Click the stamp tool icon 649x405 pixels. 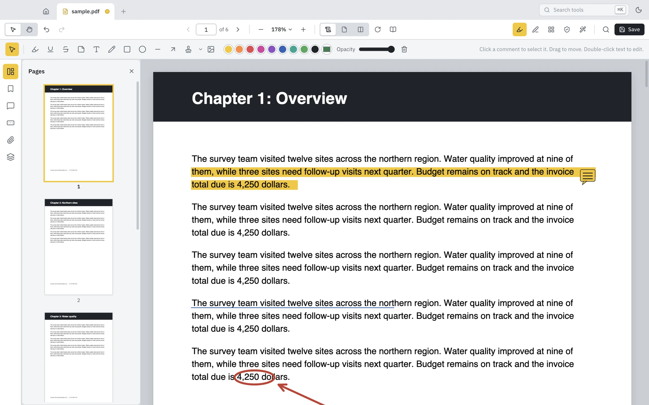[188, 49]
